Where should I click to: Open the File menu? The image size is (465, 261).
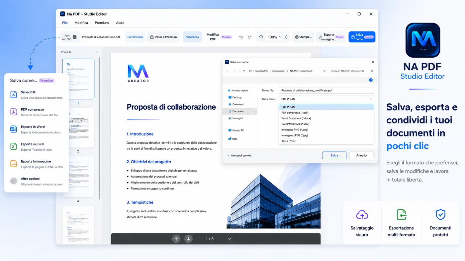[x=65, y=23]
